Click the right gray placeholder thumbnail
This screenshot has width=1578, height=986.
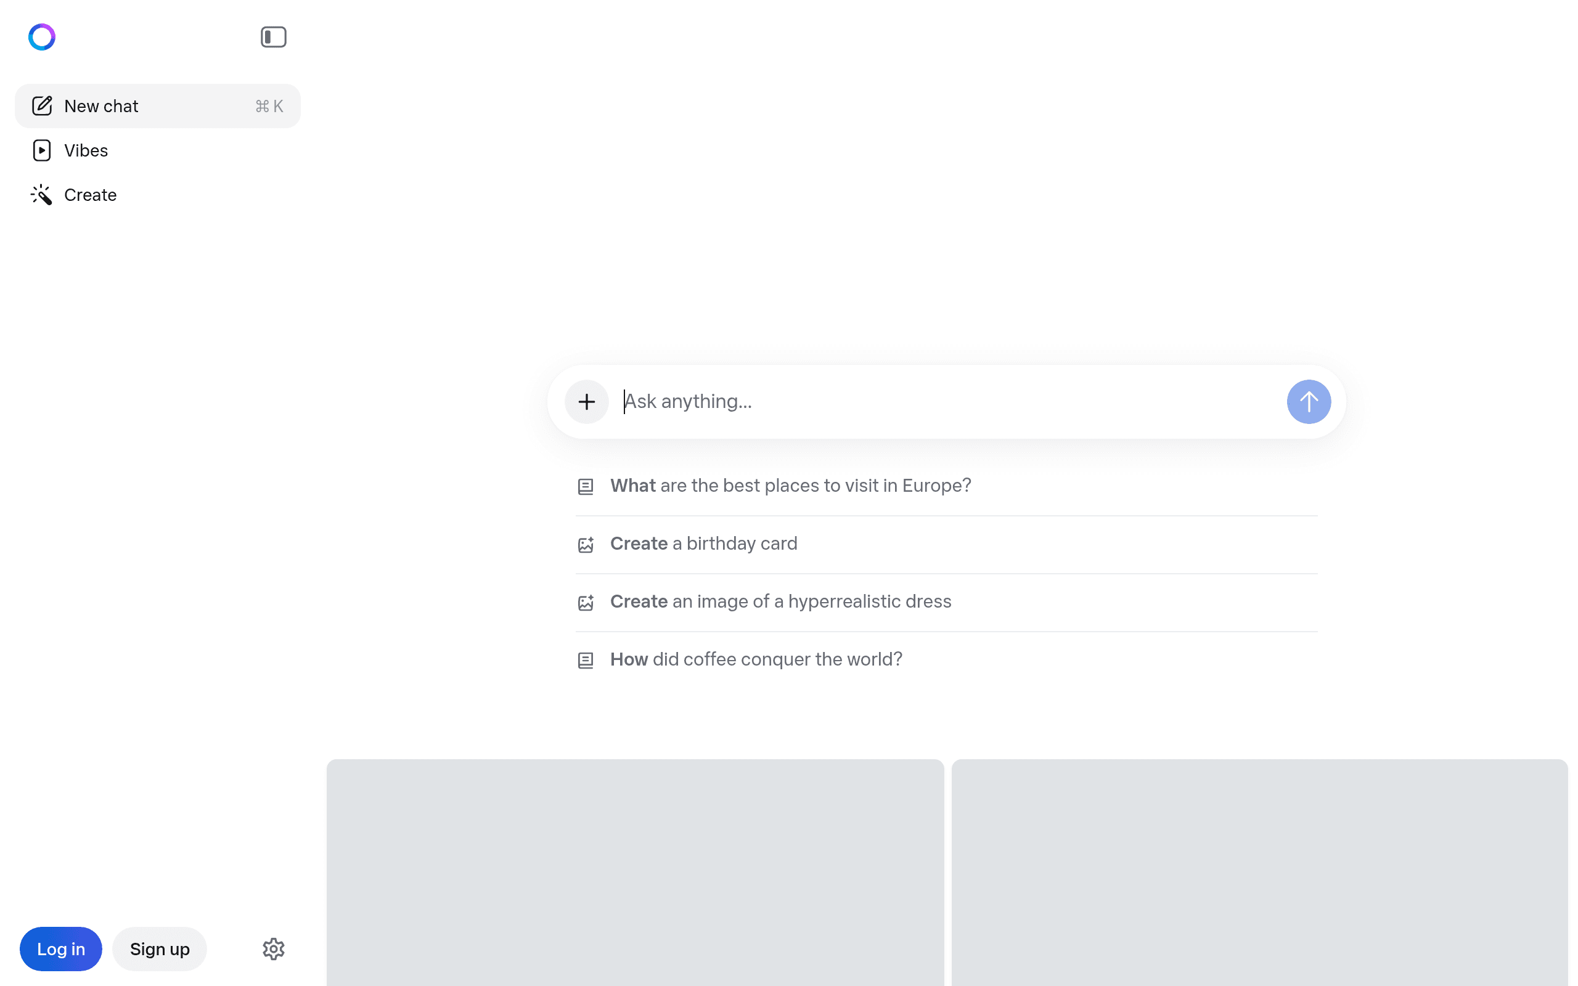(x=1259, y=873)
